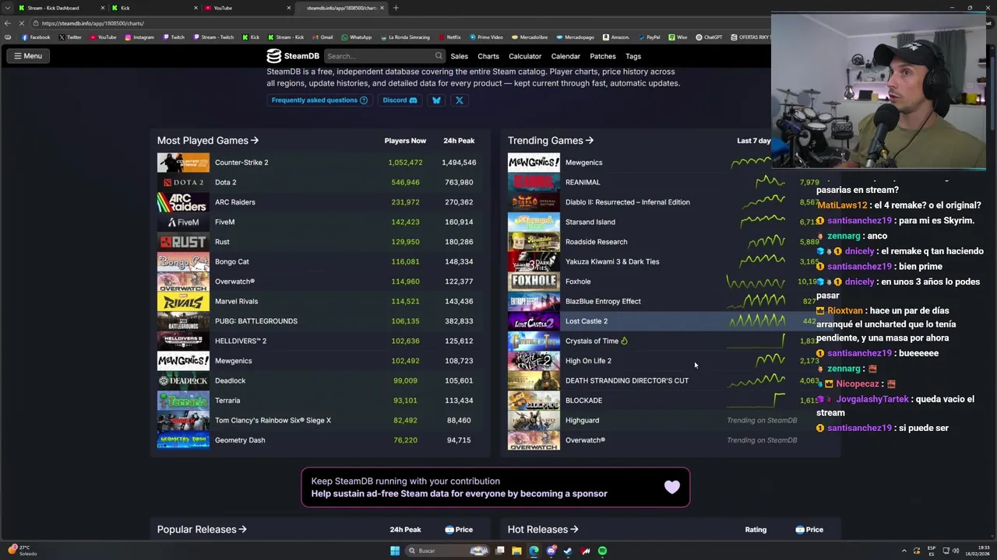Open SteamDB X (Twitter) icon link

click(459, 100)
